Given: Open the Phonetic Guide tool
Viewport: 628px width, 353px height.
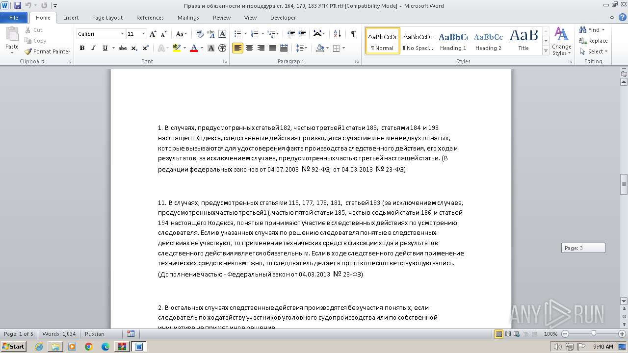Looking at the screenshot, I should coord(211,34).
